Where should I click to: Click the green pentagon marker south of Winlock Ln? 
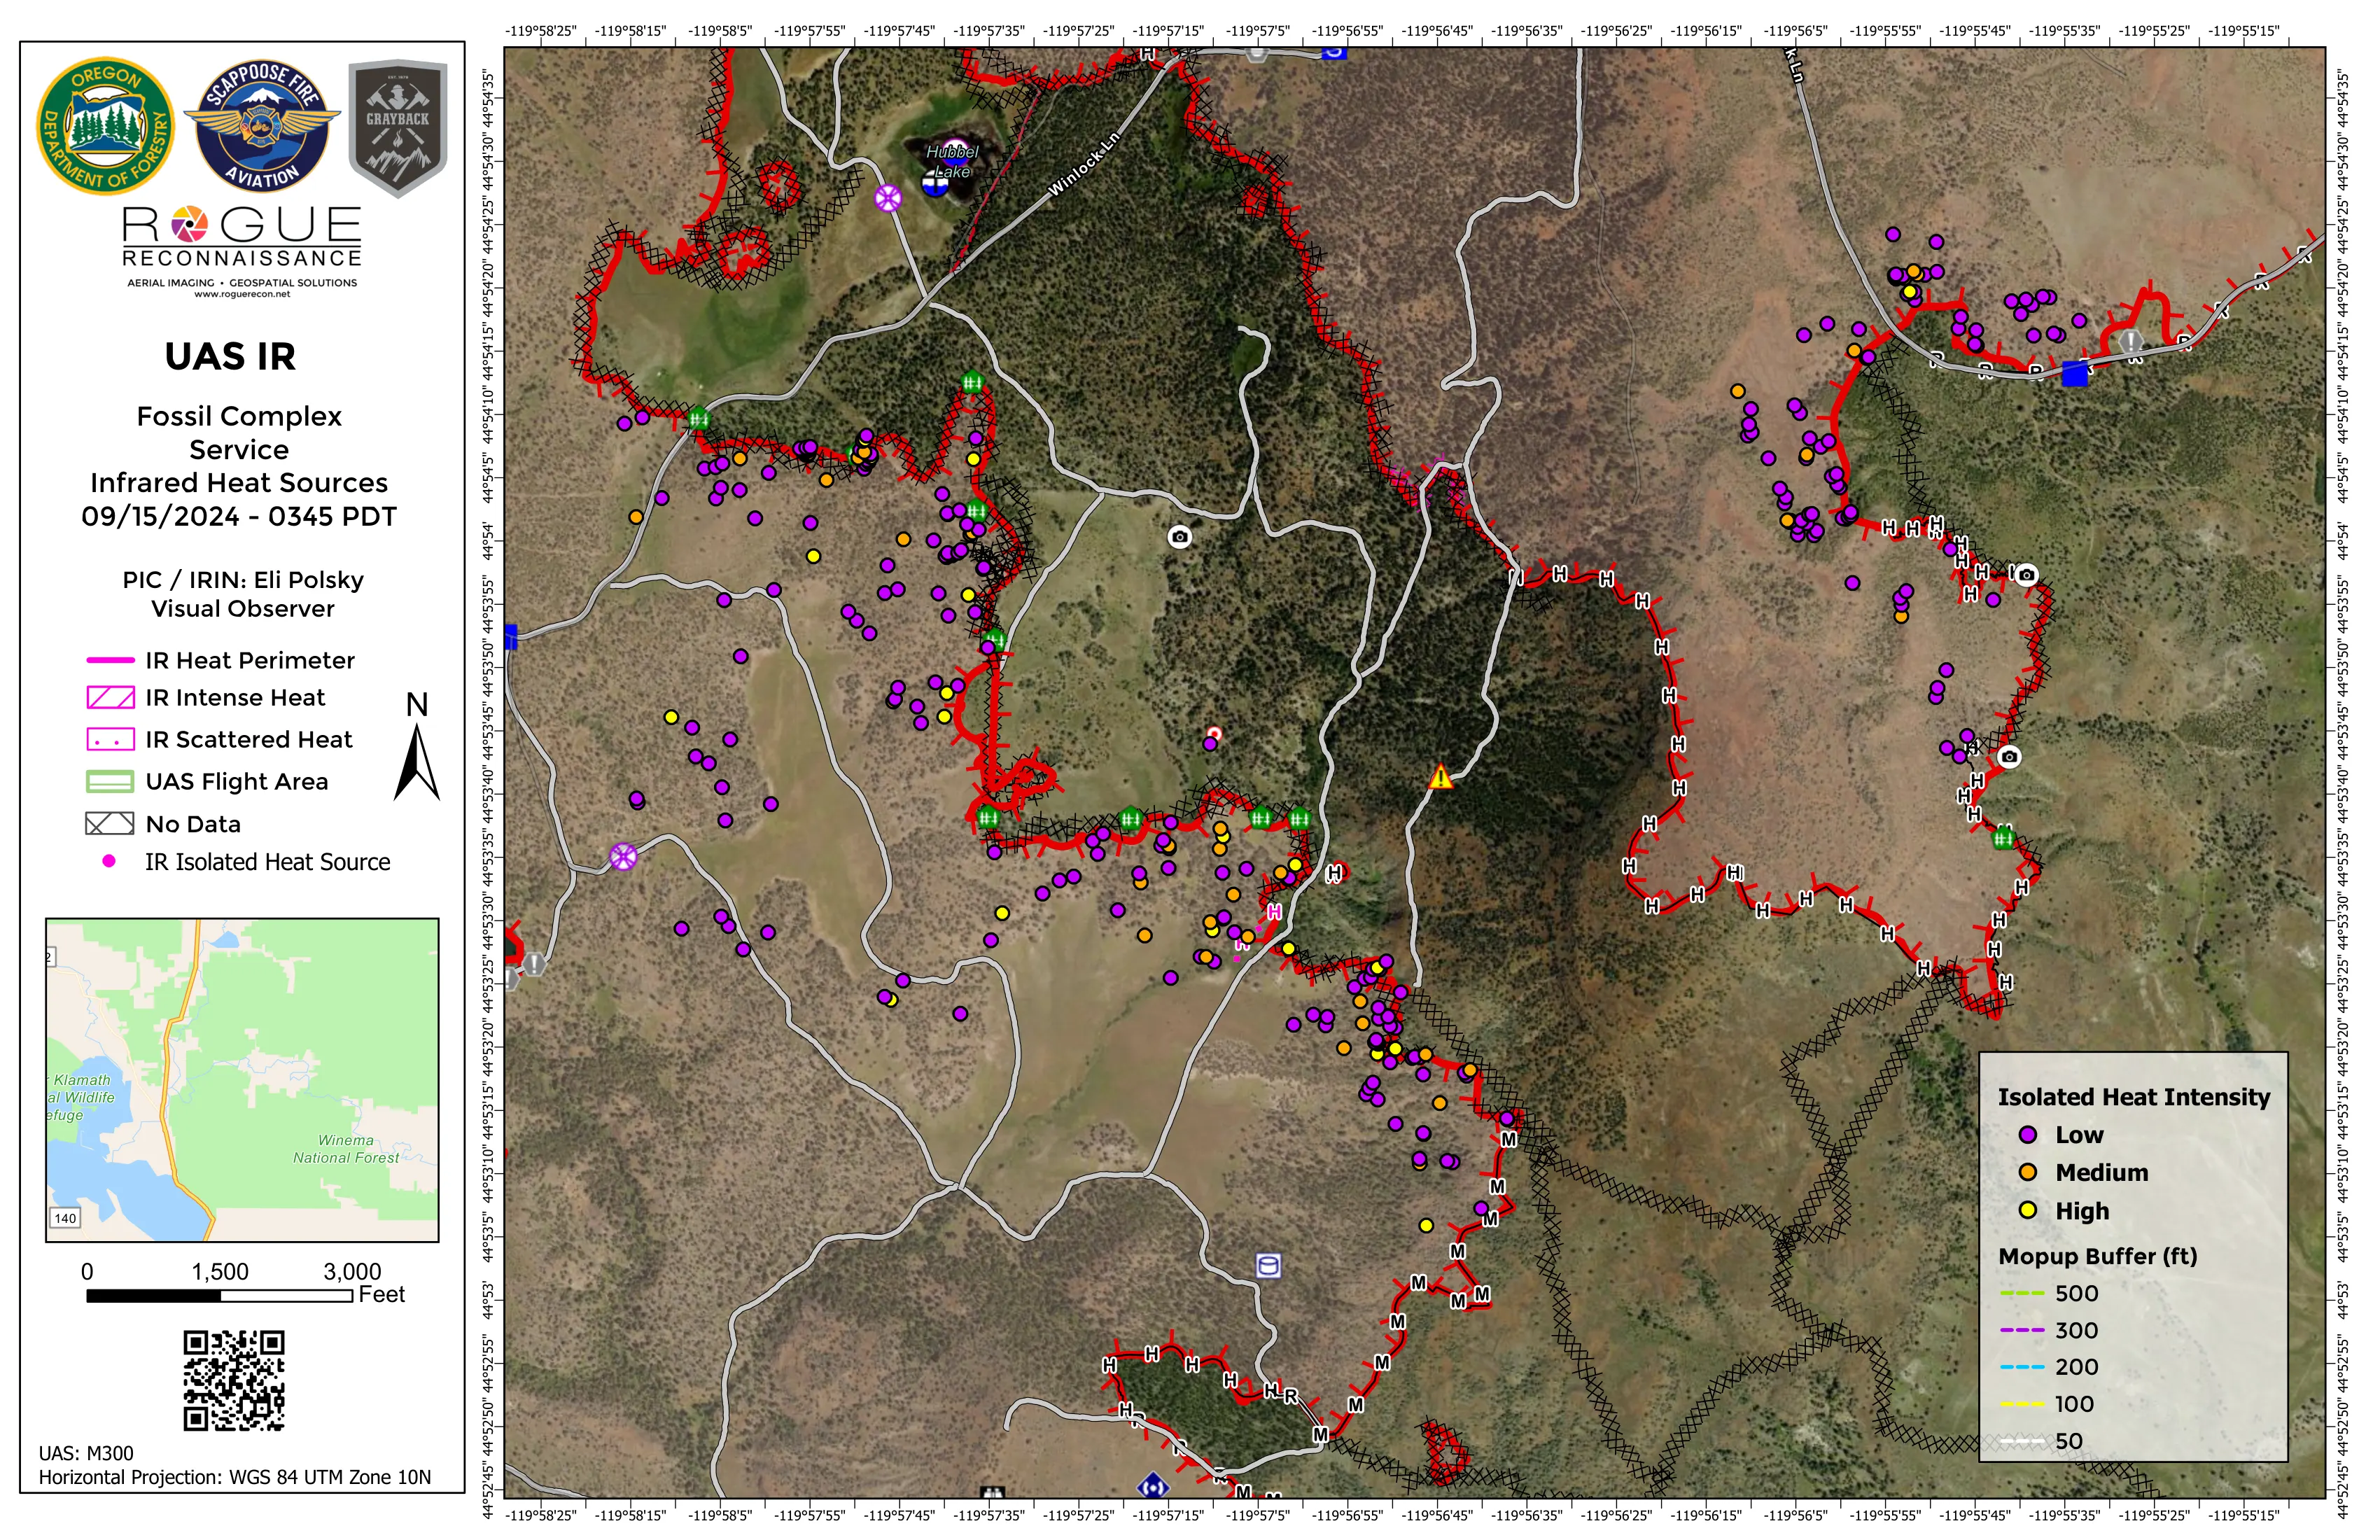pyautogui.click(x=972, y=381)
